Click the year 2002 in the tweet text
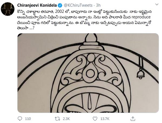This screenshot has height=123, width=162. pos(59,12)
